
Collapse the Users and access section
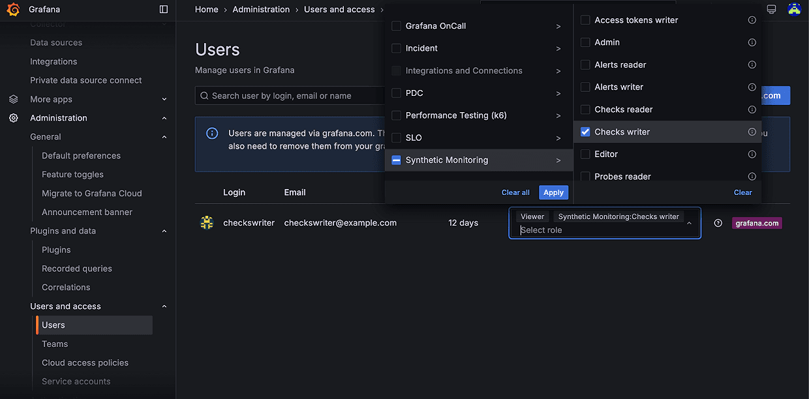coord(164,306)
